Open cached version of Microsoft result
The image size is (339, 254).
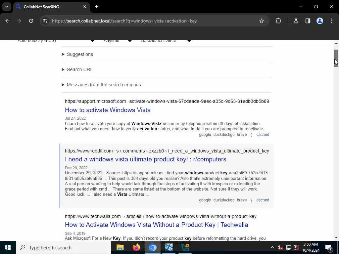[x=263, y=135]
